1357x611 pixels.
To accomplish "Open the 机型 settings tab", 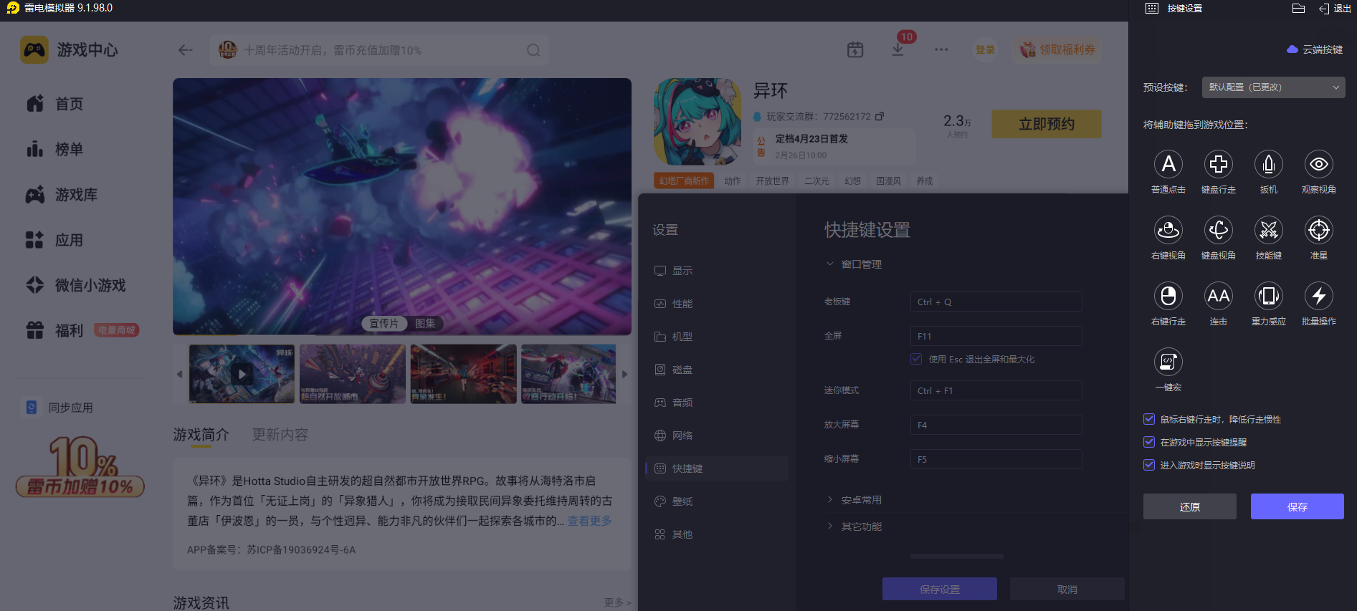I will coord(717,337).
